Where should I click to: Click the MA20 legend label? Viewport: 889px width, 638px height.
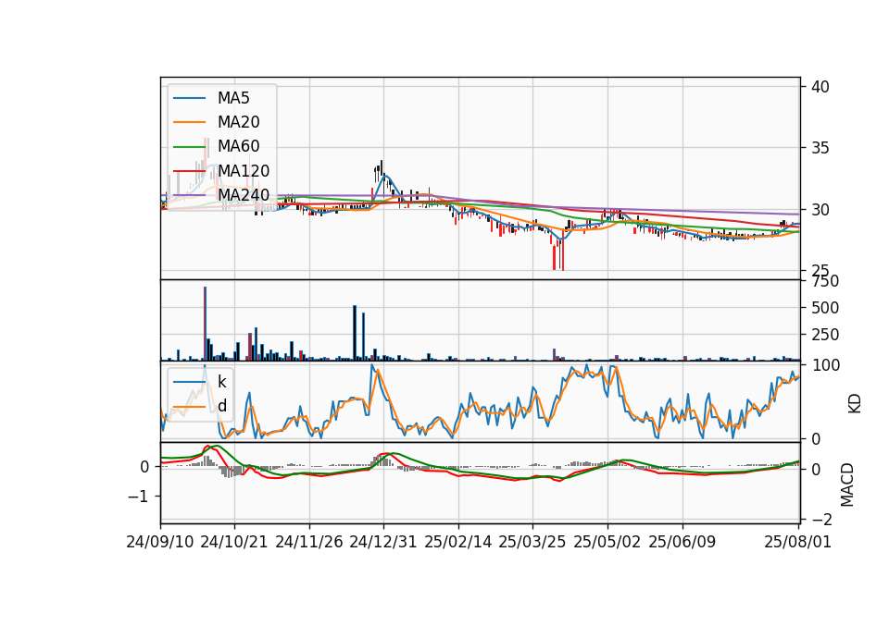coord(238,122)
